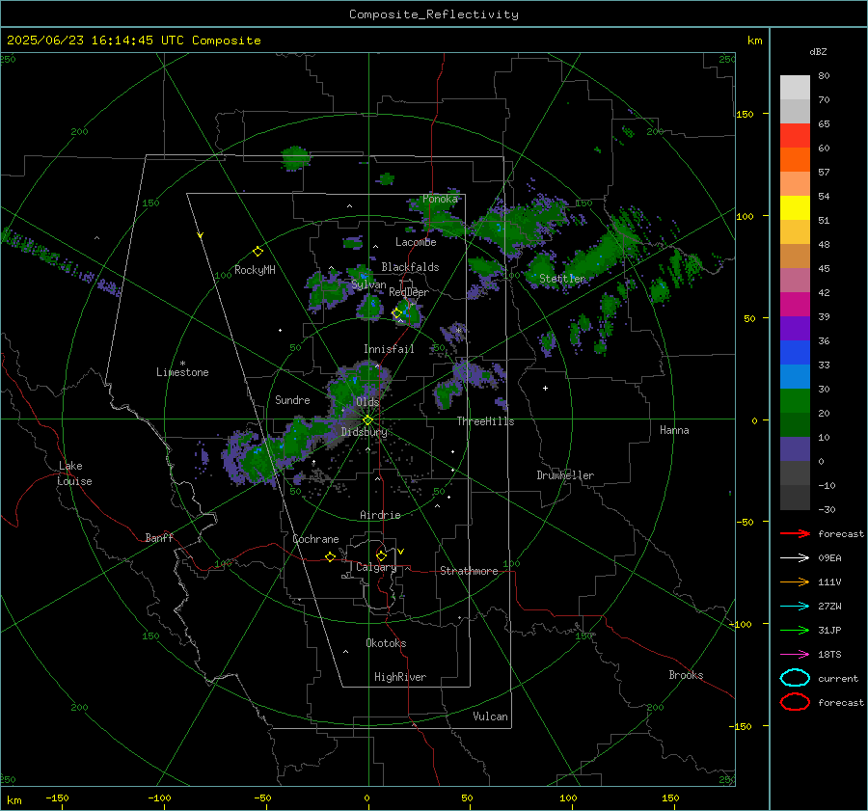Click the Blackfalds label
The width and height of the screenshot is (868, 811).
pos(410,267)
